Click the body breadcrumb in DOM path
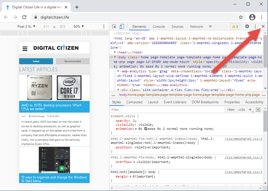This screenshot has width=268, height=191. click(190, 94)
